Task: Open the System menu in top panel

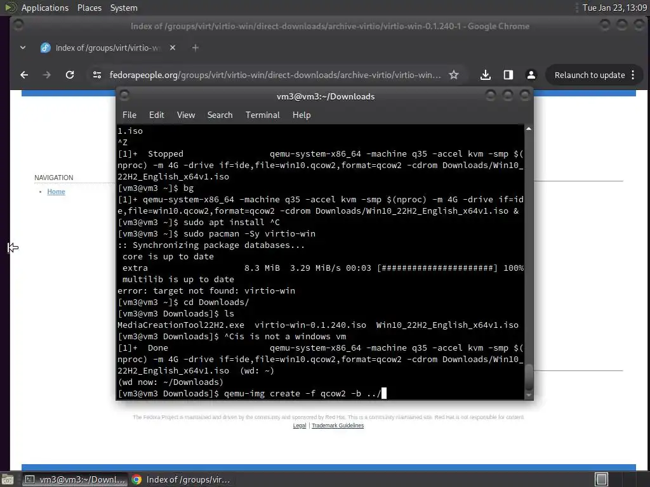Action: tap(124, 8)
